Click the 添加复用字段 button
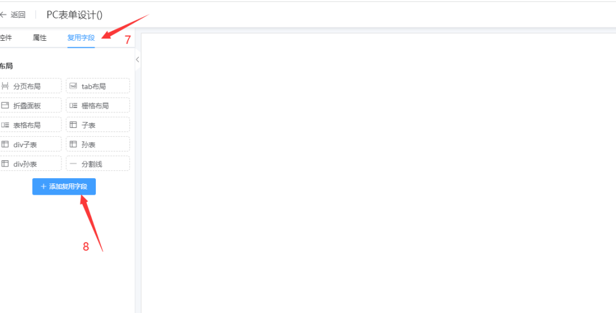The width and height of the screenshot is (616, 313). click(x=64, y=187)
